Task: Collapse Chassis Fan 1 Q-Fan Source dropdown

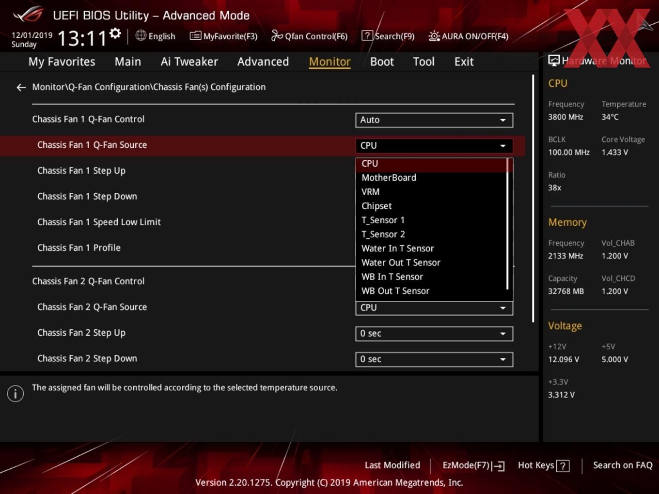Action: [x=434, y=146]
